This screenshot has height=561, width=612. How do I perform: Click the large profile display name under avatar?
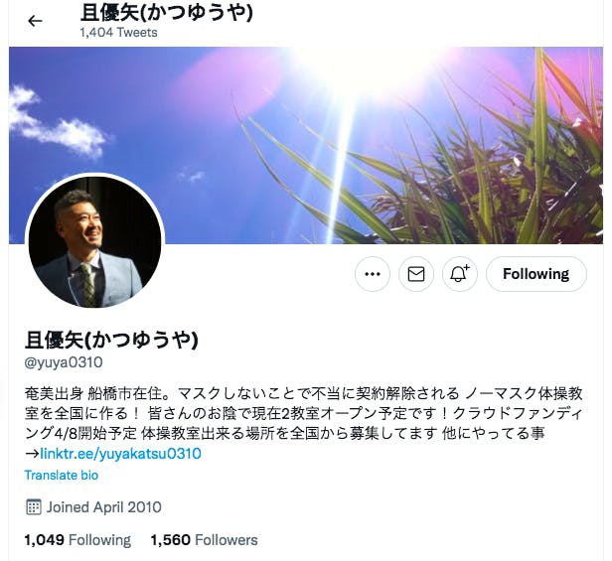(x=111, y=340)
